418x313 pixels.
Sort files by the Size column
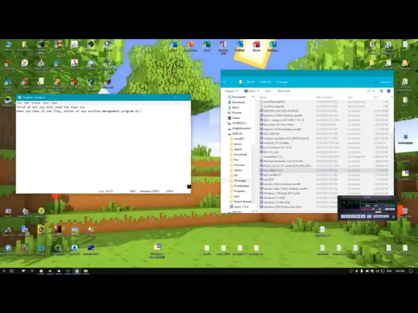tap(376, 97)
